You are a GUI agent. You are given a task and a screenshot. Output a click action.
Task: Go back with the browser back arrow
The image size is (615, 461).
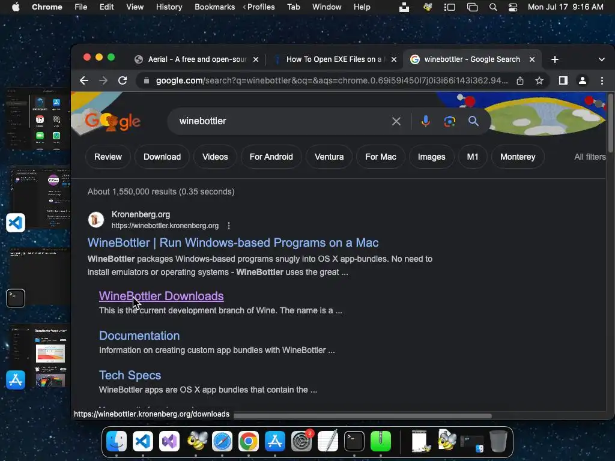(84, 80)
